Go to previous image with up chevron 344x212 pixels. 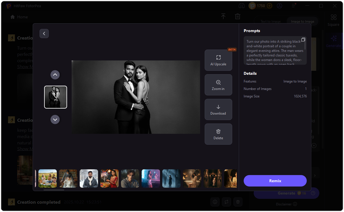[x=55, y=75]
